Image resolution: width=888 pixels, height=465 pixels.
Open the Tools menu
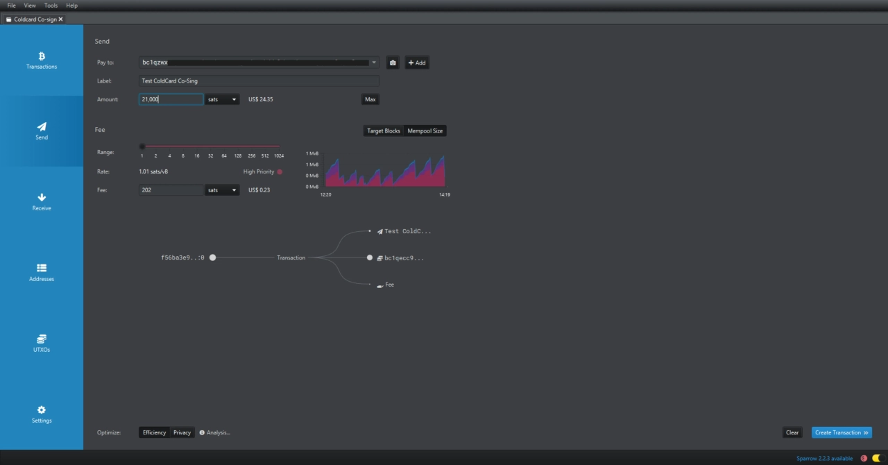(51, 6)
